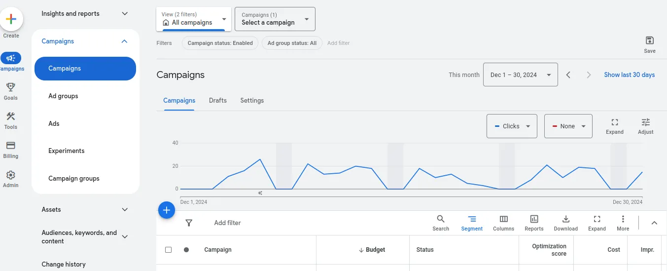Click the Cost column header
Screen dimensions: 667x271
click(x=614, y=250)
